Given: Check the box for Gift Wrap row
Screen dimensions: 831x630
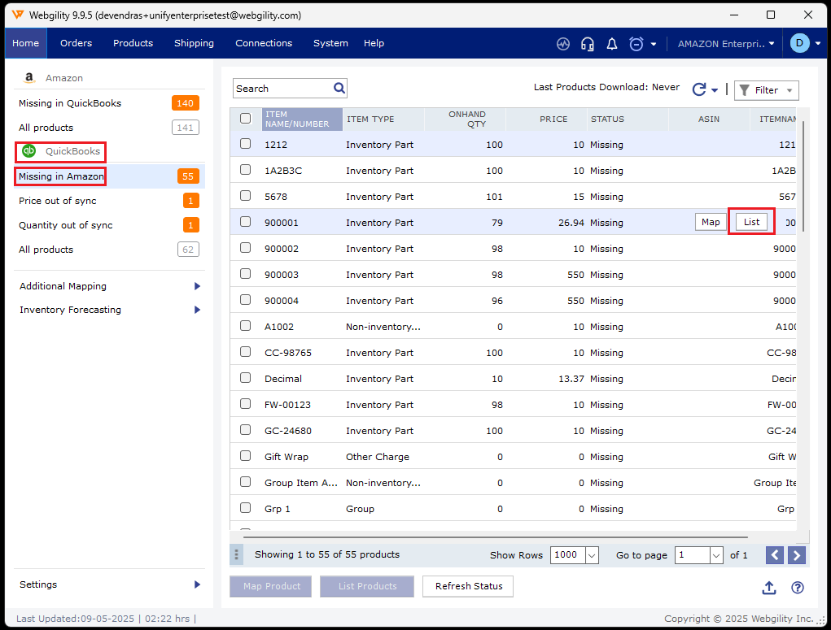Looking at the screenshot, I should coord(246,456).
